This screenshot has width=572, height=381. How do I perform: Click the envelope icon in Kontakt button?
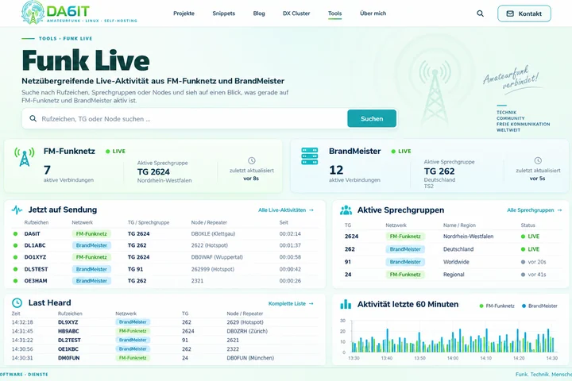(x=510, y=13)
